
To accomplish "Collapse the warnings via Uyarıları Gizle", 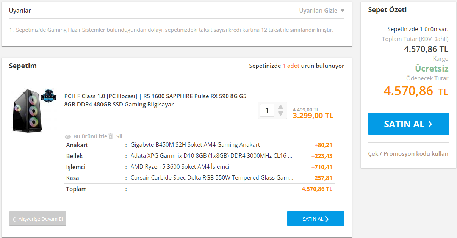I will click(318, 11).
